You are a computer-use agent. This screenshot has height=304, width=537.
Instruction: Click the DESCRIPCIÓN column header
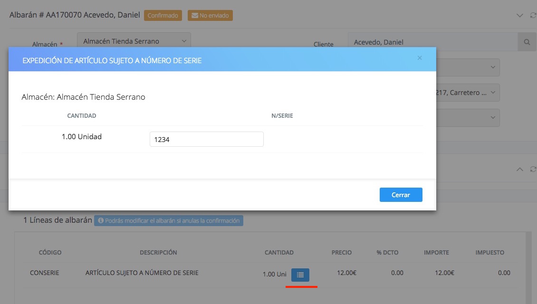(158, 253)
